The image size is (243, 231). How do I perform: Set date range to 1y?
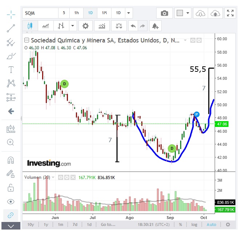(46, 224)
